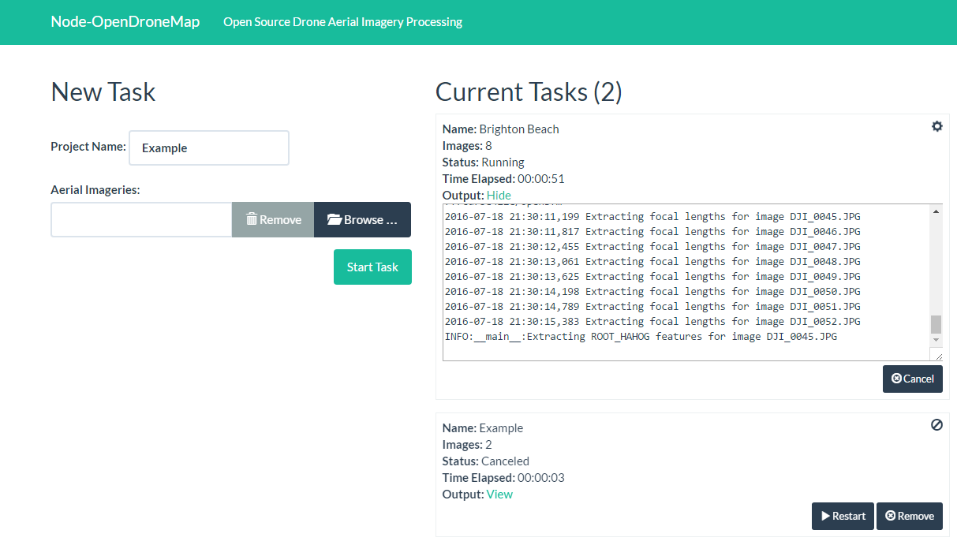Restart the canceled Example task
Viewport: 957px width, 545px height.
[843, 516]
